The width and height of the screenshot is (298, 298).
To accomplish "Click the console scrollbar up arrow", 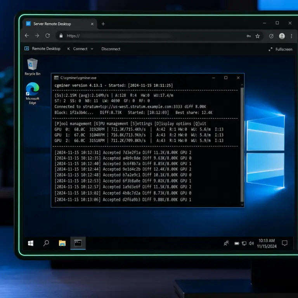I will (x=242, y=85).
